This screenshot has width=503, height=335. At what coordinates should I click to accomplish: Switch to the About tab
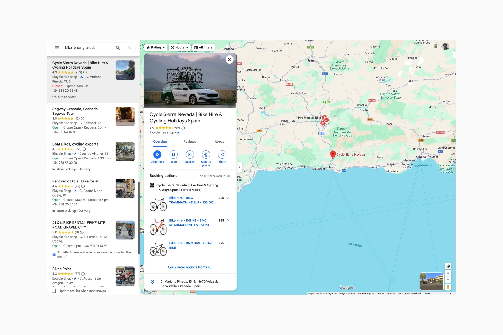219,142
